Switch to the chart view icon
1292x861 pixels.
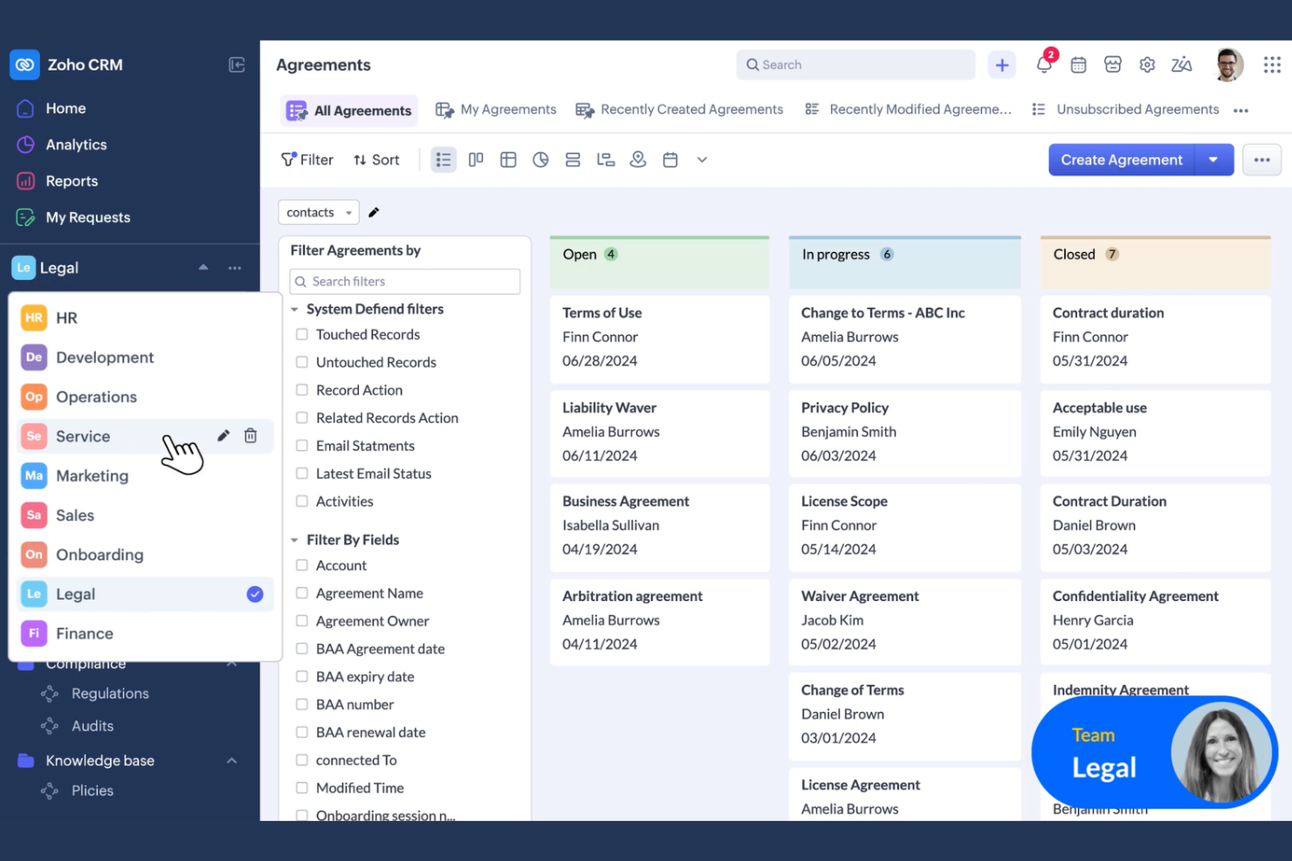point(540,159)
